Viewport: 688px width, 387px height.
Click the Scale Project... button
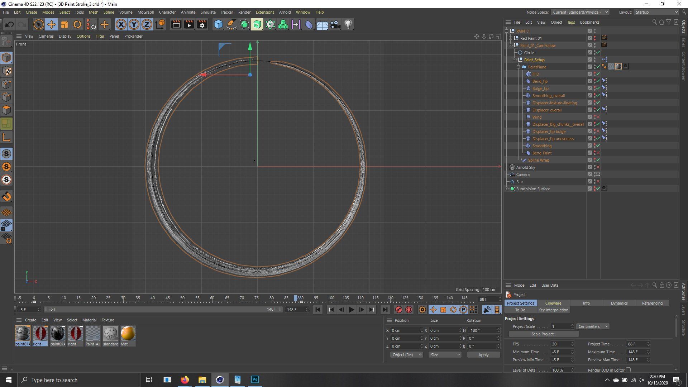point(543,334)
